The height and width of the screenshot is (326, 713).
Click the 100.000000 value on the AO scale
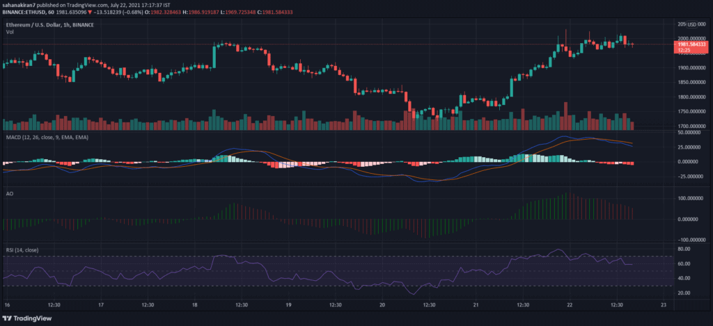(x=692, y=198)
